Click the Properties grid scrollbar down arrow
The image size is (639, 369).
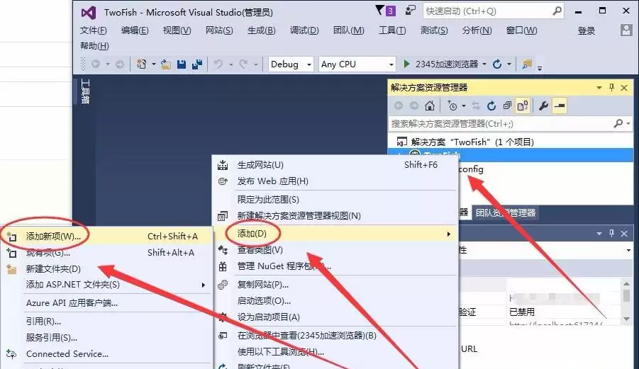pos(626,319)
